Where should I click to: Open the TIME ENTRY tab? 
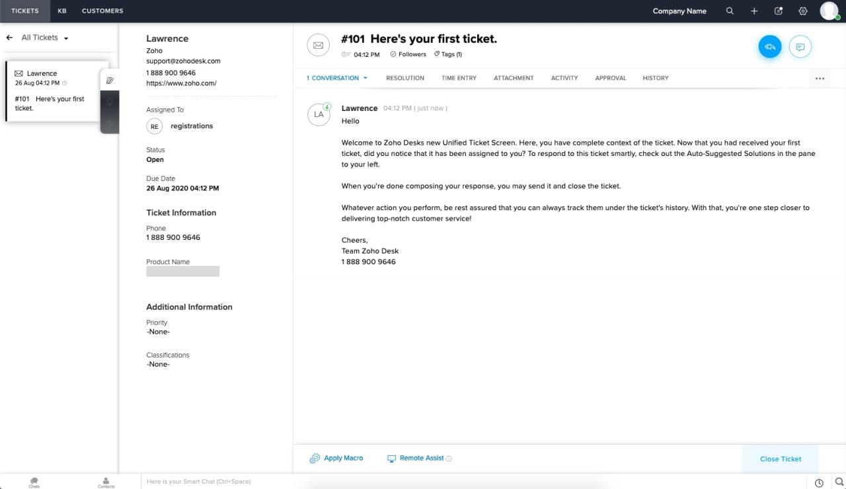459,78
